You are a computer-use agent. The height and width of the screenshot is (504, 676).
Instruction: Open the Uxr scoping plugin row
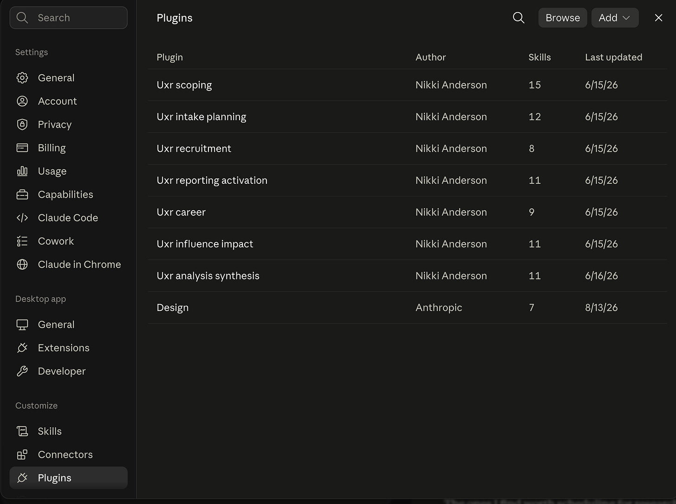408,85
